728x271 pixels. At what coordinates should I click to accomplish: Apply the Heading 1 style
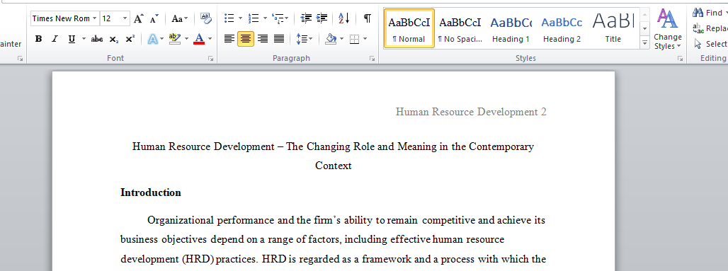tap(511, 28)
